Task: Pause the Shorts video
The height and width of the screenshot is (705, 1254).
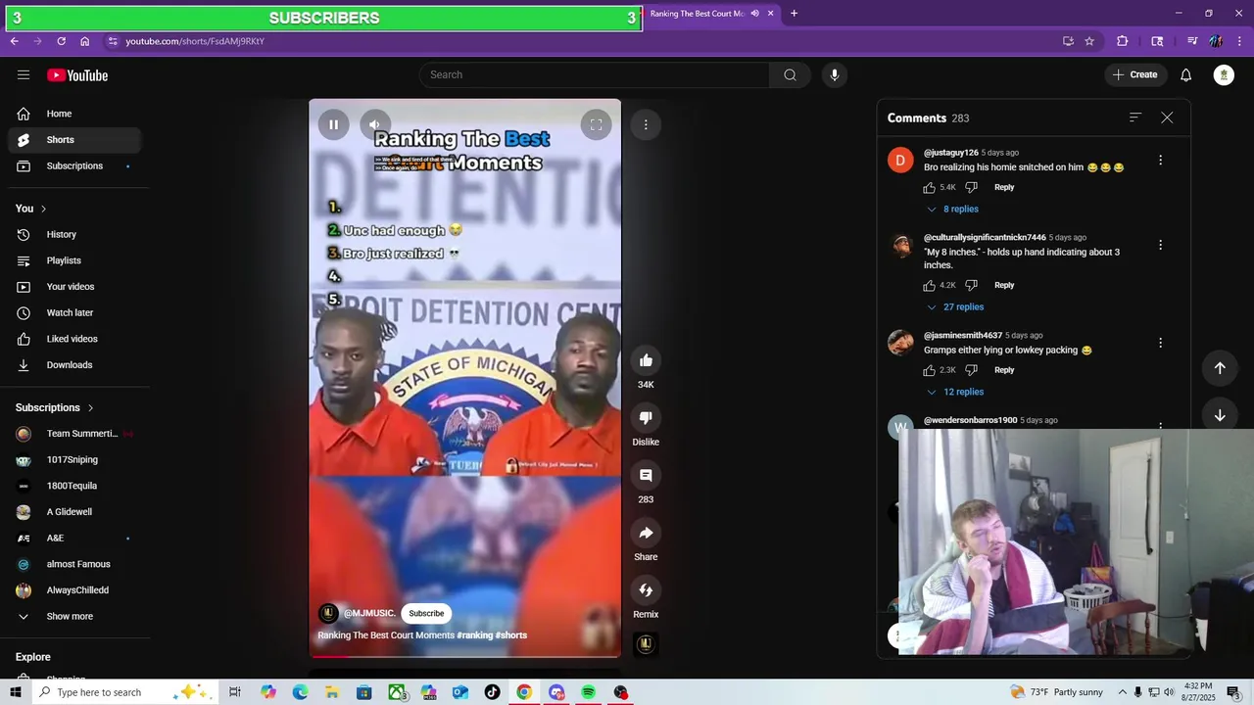Action: [333, 124]
